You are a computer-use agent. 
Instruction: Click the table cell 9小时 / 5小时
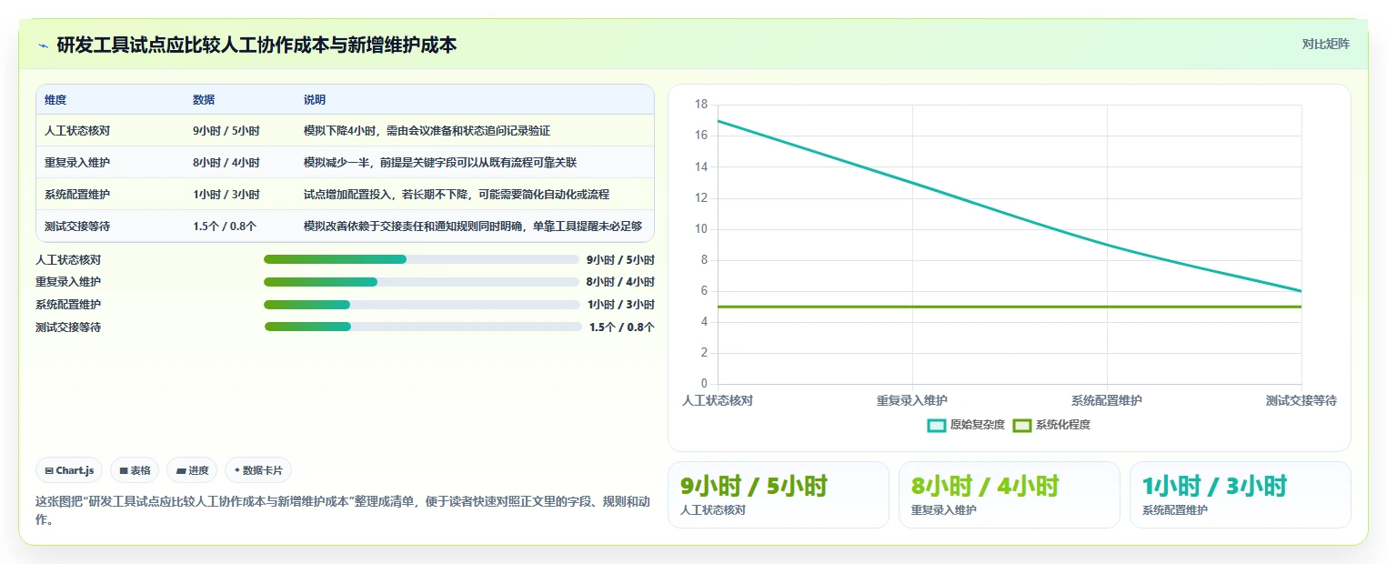tap(226, 131)
